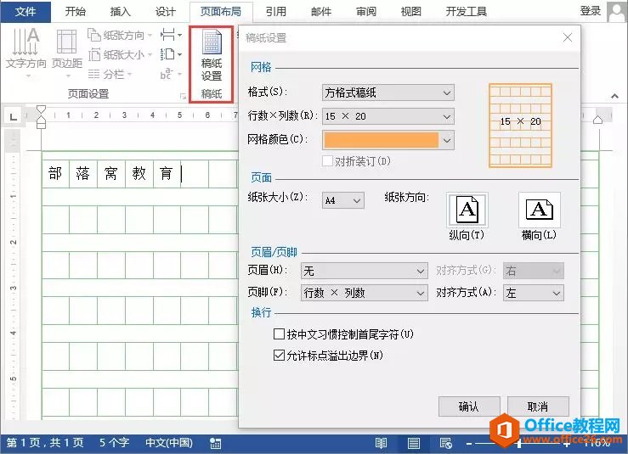628x454 pixels.
Task: Open the 页脚 dropdown showing 行数 × 列数
Action: [364, 293]
